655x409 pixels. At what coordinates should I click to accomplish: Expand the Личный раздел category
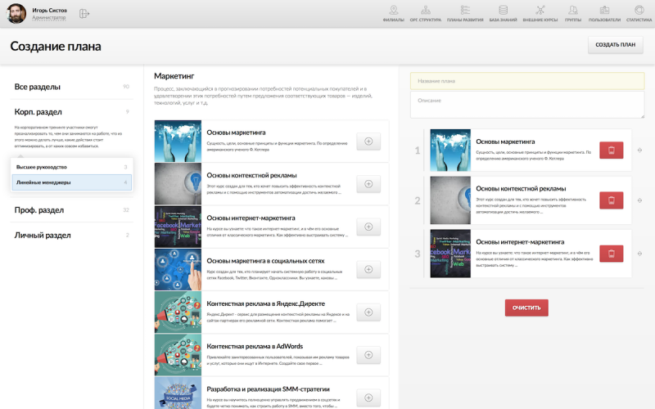point(43,236)
